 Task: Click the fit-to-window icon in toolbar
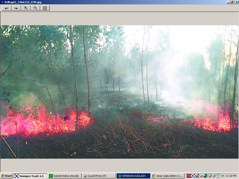[45, 8]
